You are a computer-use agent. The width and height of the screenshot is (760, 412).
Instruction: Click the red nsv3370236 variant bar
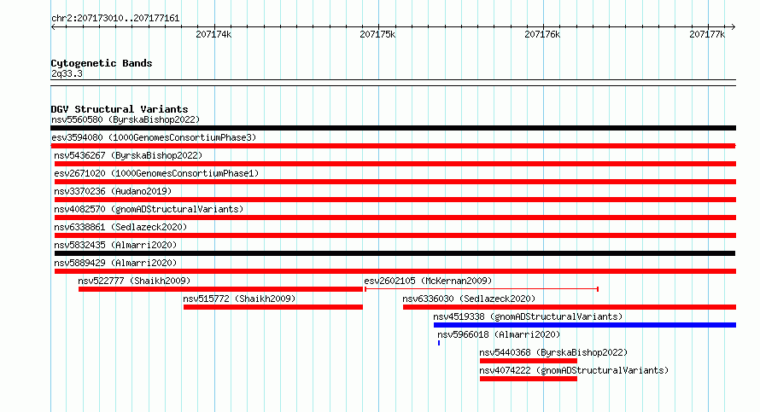(x=395, y=200)
